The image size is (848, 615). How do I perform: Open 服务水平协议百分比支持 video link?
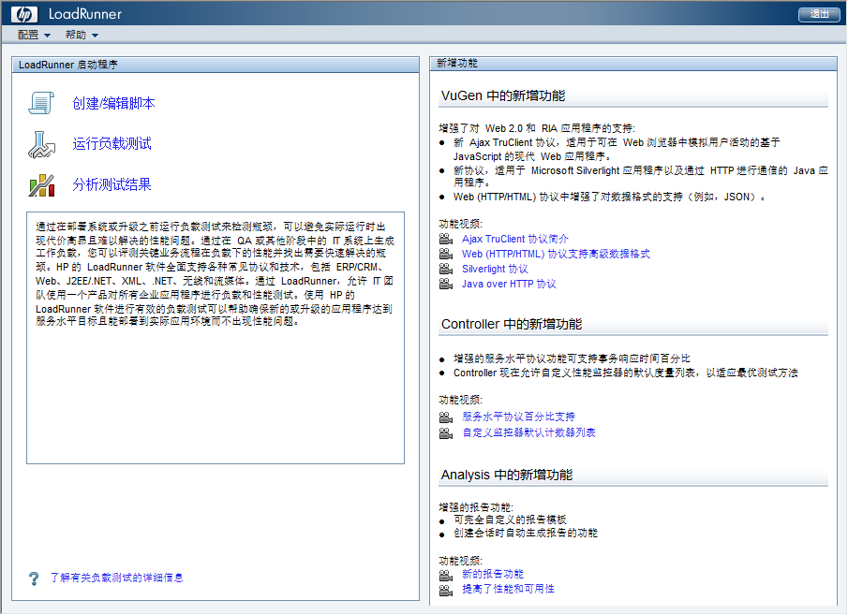(x=519, y=417)
